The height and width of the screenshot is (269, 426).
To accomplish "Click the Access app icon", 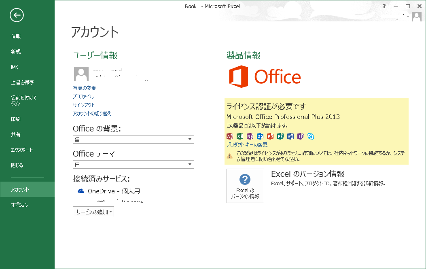I will [x=229, y=136].
